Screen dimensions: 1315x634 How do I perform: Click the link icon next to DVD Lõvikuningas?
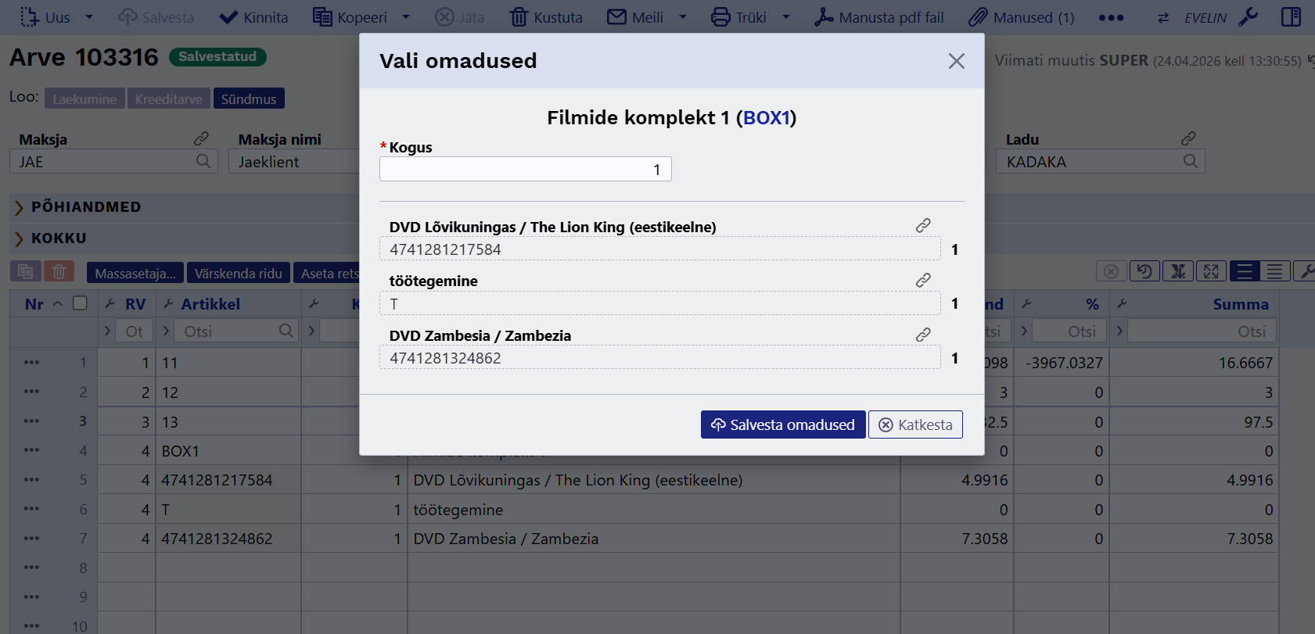[923, 226]
